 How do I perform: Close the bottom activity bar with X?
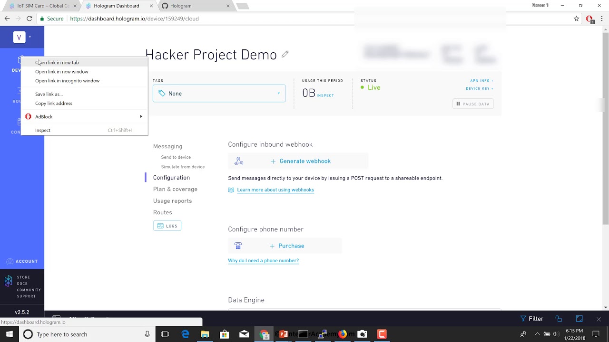point(599,319)
